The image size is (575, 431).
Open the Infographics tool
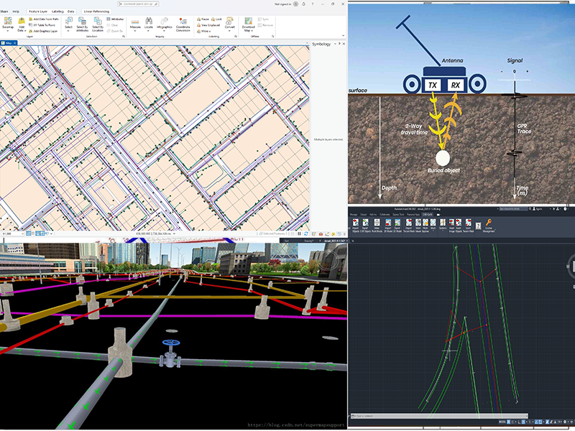pyautogui.click(x=165, y=22)
